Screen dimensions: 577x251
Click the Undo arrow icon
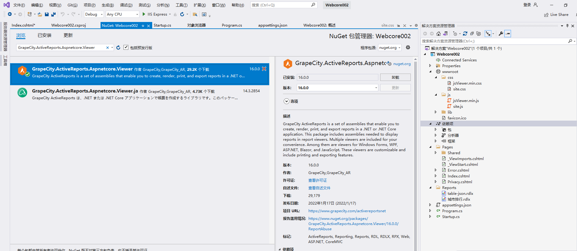[63, 14]
